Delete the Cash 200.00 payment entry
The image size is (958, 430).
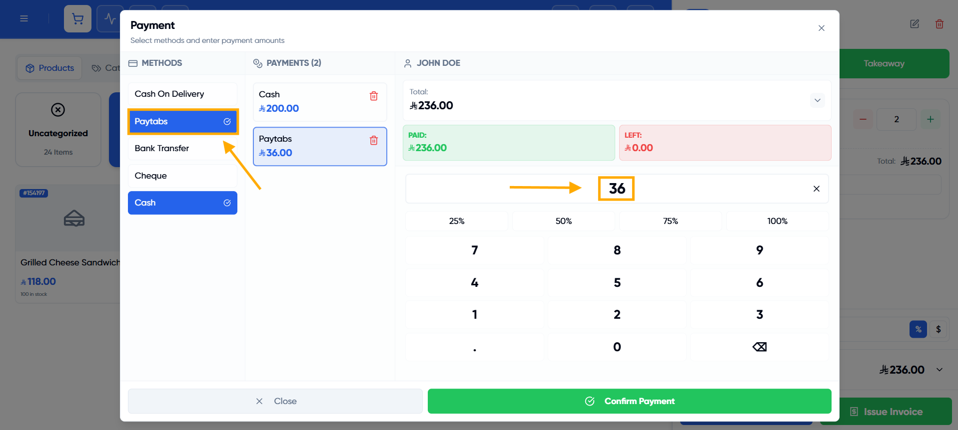[x=374, y=96]
